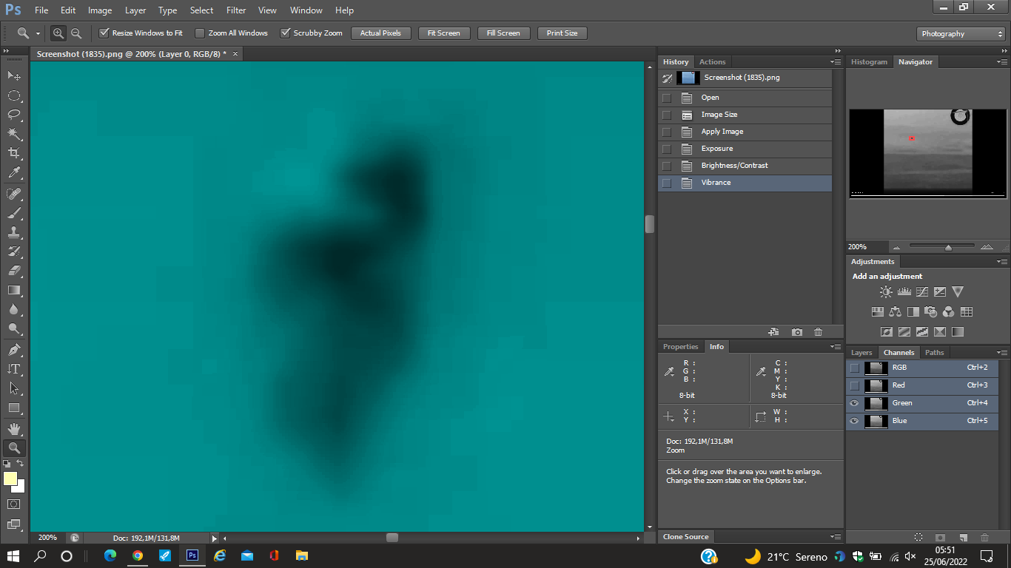Open the Photography workspace dropdown

[961, 34]
